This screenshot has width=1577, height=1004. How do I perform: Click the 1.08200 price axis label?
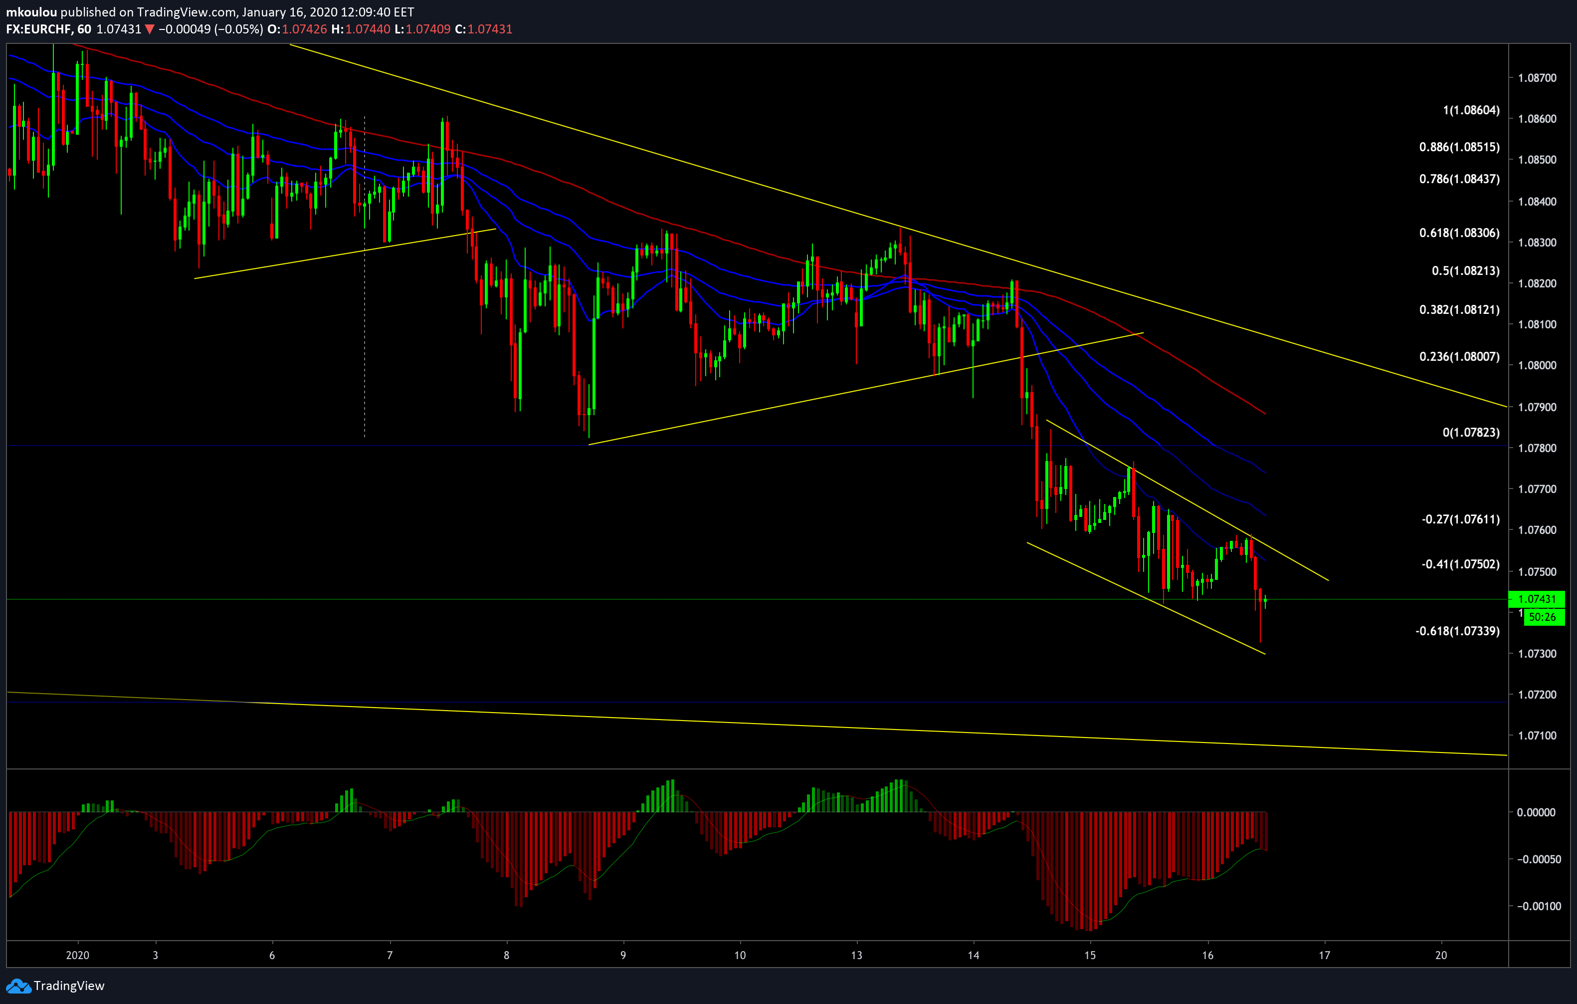tap(1537, 284)
